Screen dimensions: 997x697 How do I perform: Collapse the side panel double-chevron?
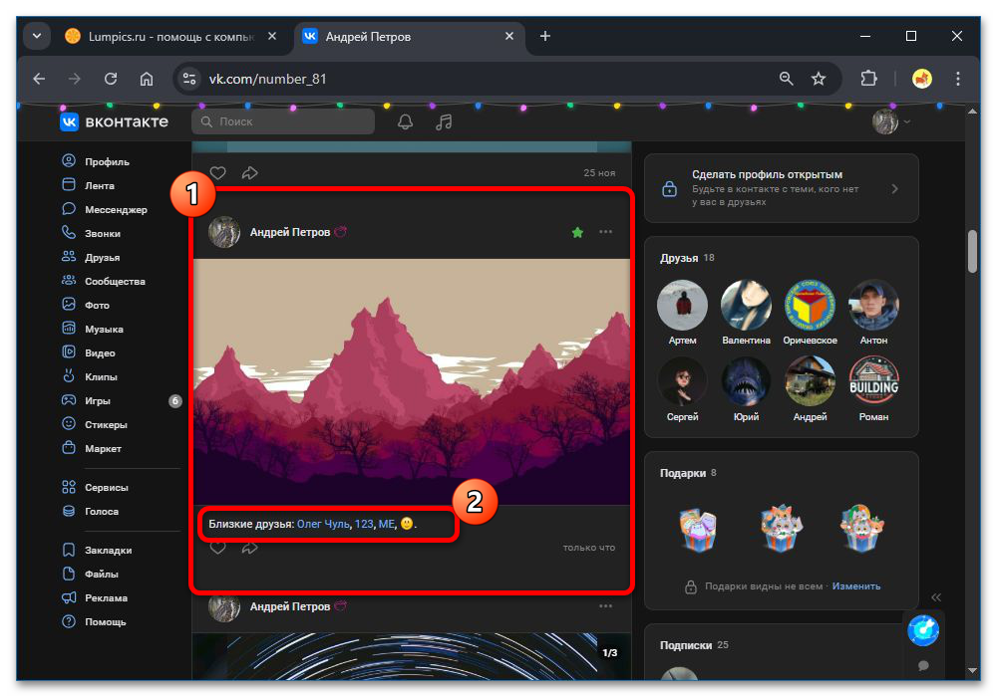click(936, 597)
